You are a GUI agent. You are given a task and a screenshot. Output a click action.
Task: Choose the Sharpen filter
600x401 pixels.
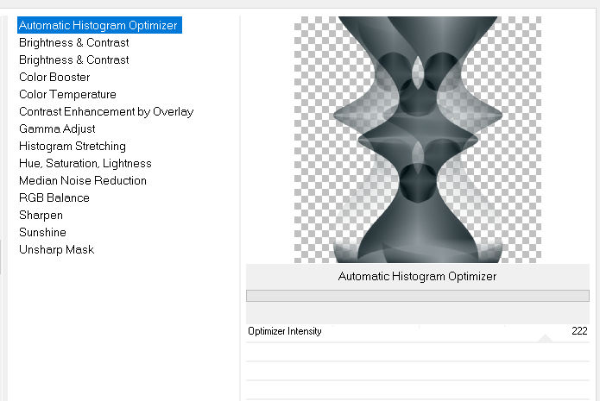tap(41, 215)
